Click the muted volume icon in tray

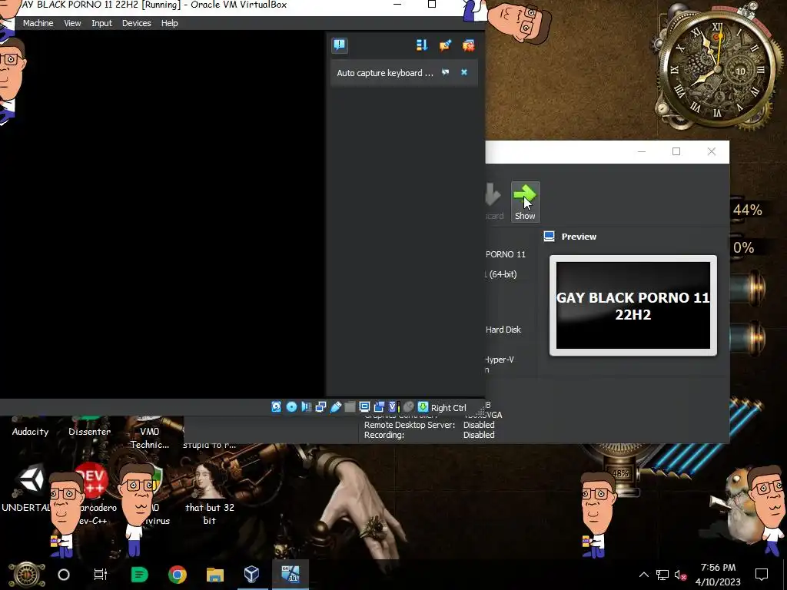click(681, 575)
